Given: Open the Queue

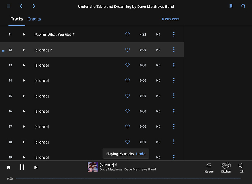Looking at the screenshot, I should click(x=209, y=168).
